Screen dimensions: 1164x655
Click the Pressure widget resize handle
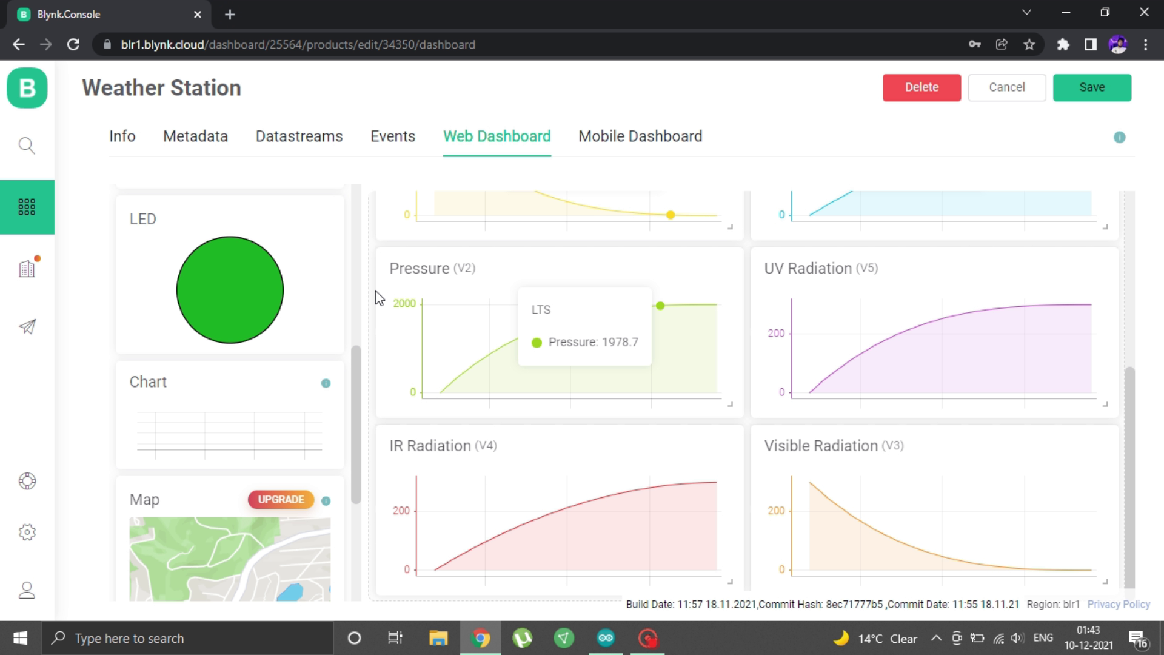pyautogui.click(x=731, y=404)
